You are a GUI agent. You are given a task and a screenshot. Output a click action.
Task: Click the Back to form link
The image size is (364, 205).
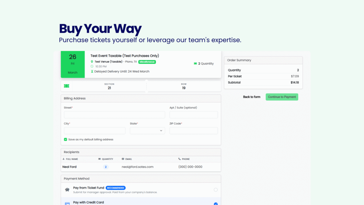[252, 97]
